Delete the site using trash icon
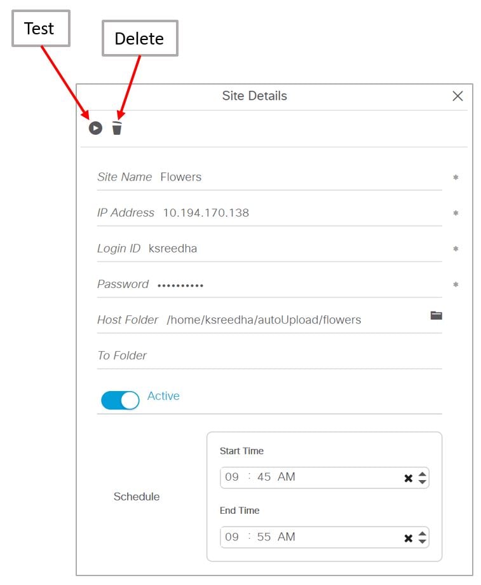This screenshot has height=585, width=481. (117, 128)
